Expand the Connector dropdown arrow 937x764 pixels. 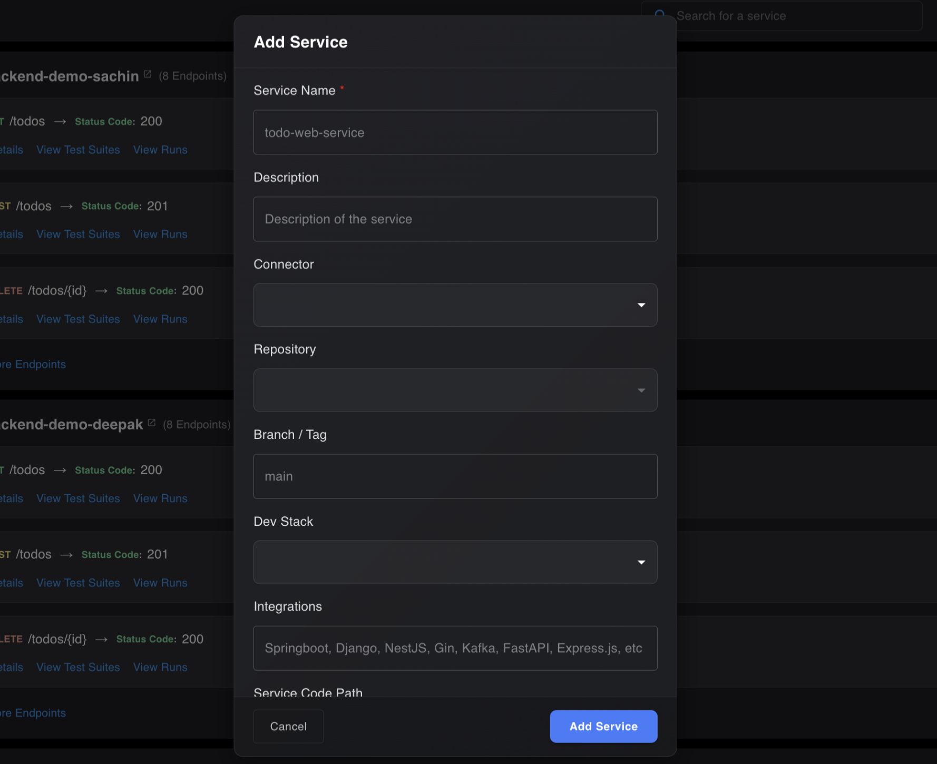[x=641, y=305]
